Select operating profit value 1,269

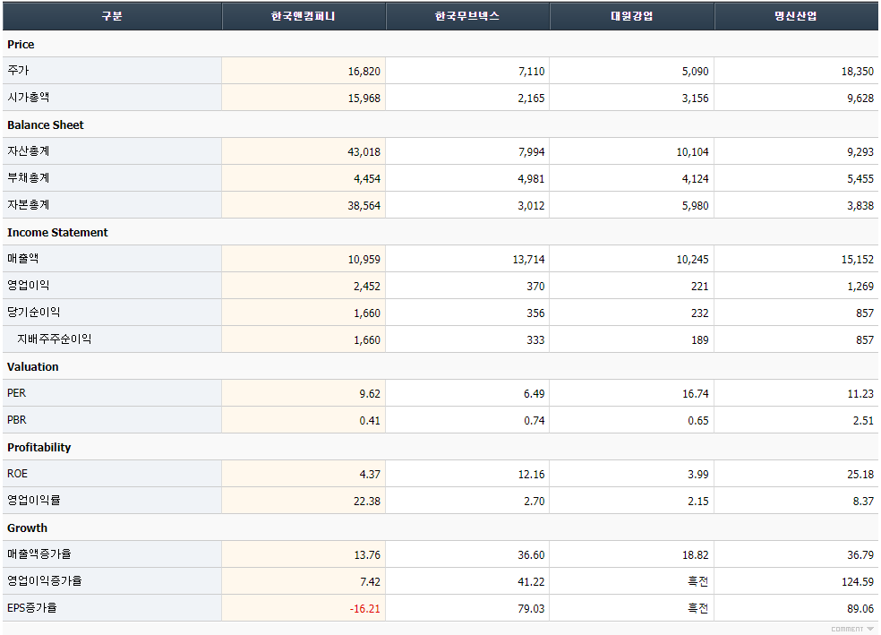point(860,286)
